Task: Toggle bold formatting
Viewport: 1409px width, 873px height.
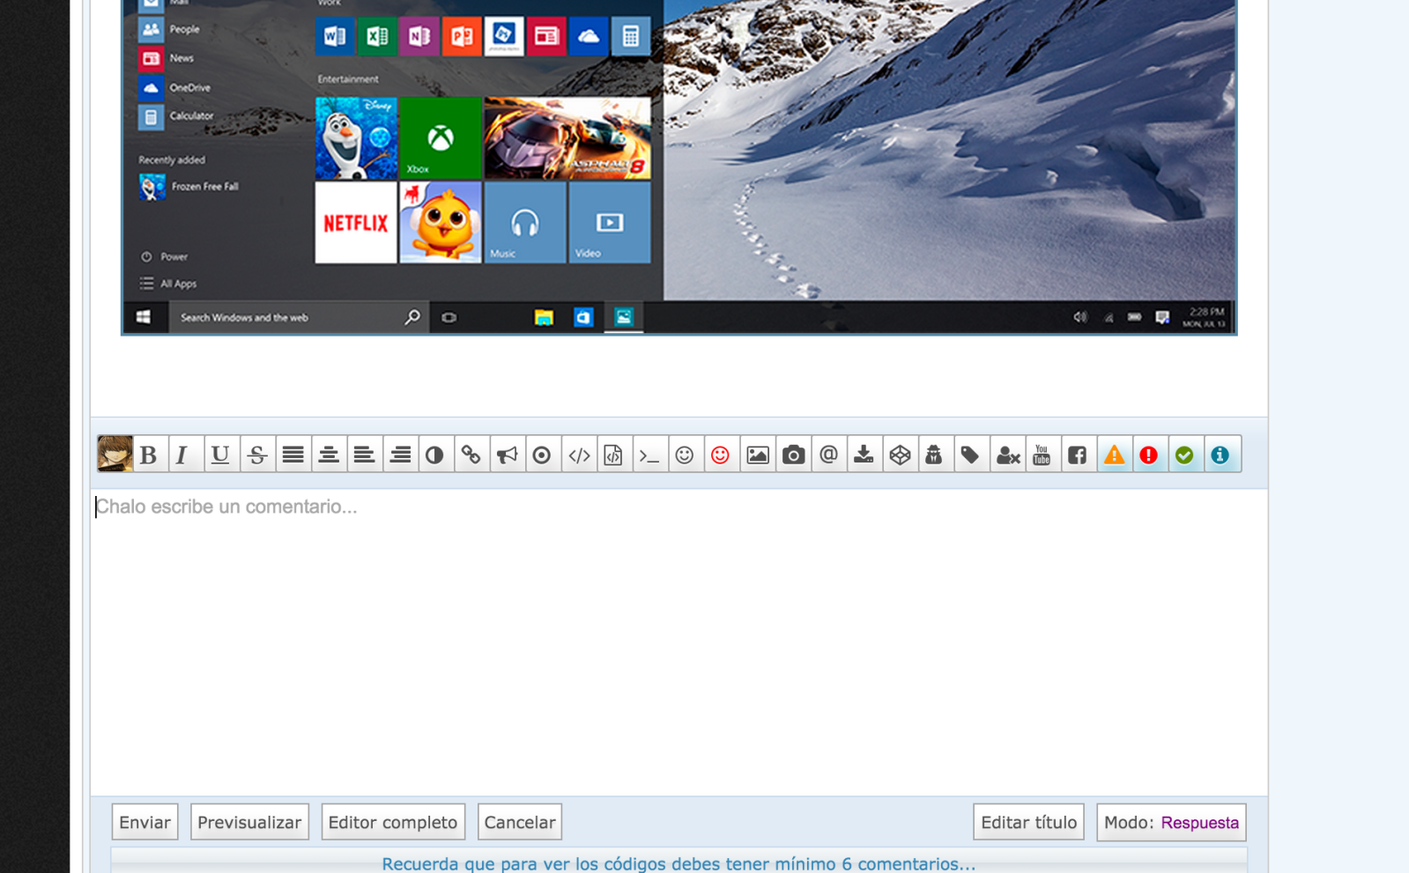Action: click(149, 455)
